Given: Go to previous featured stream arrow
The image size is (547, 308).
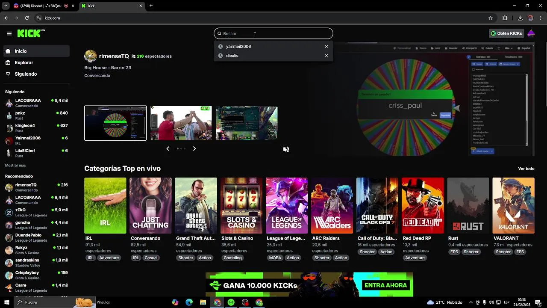Looking at the screenshot, I should pos(168,149).
